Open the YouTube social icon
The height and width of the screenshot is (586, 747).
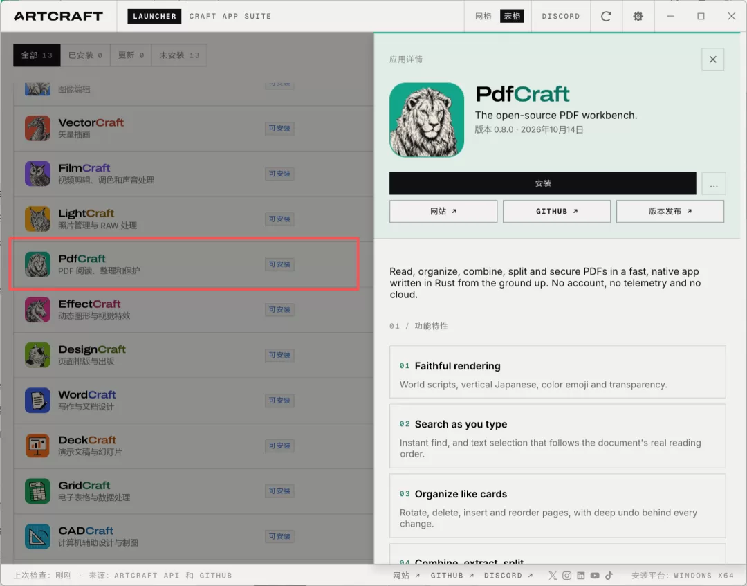(x=595, y=576)
